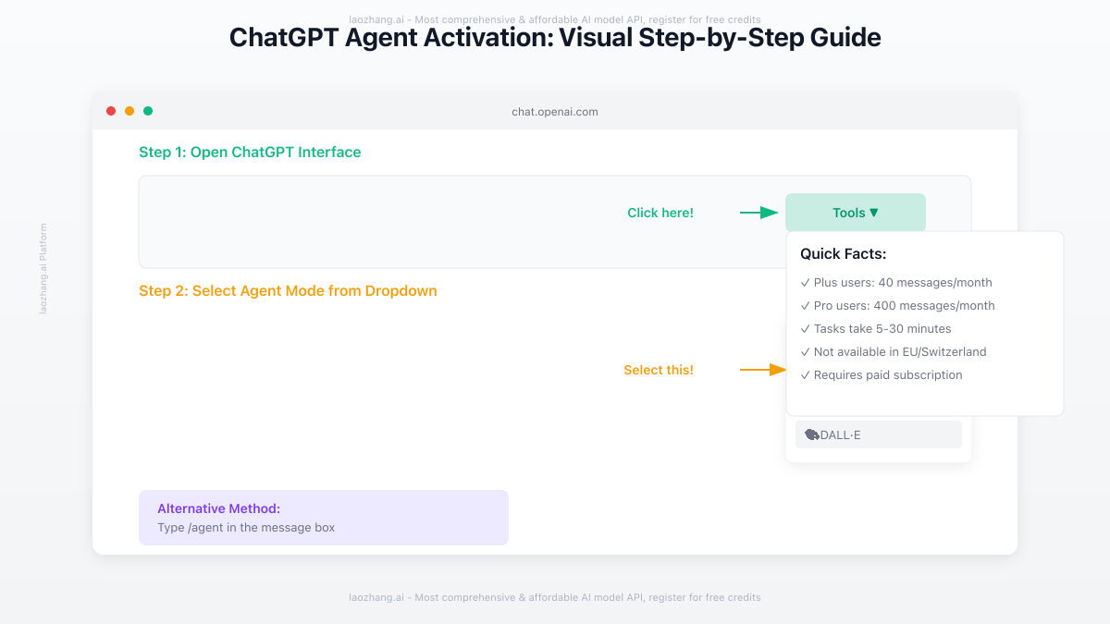Click the laozhang.ai footer text at bottom
The height and width of the screenshot is (624, 1110).
click(555, 598)
